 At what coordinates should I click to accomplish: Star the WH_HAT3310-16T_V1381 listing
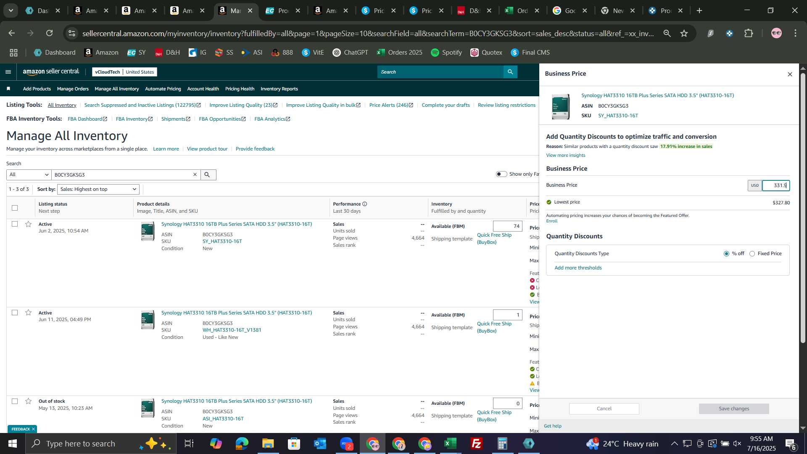(x=28, y=313)
